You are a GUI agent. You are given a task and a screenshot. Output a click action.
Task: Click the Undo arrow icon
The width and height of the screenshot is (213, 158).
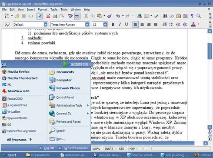[118, 16]
